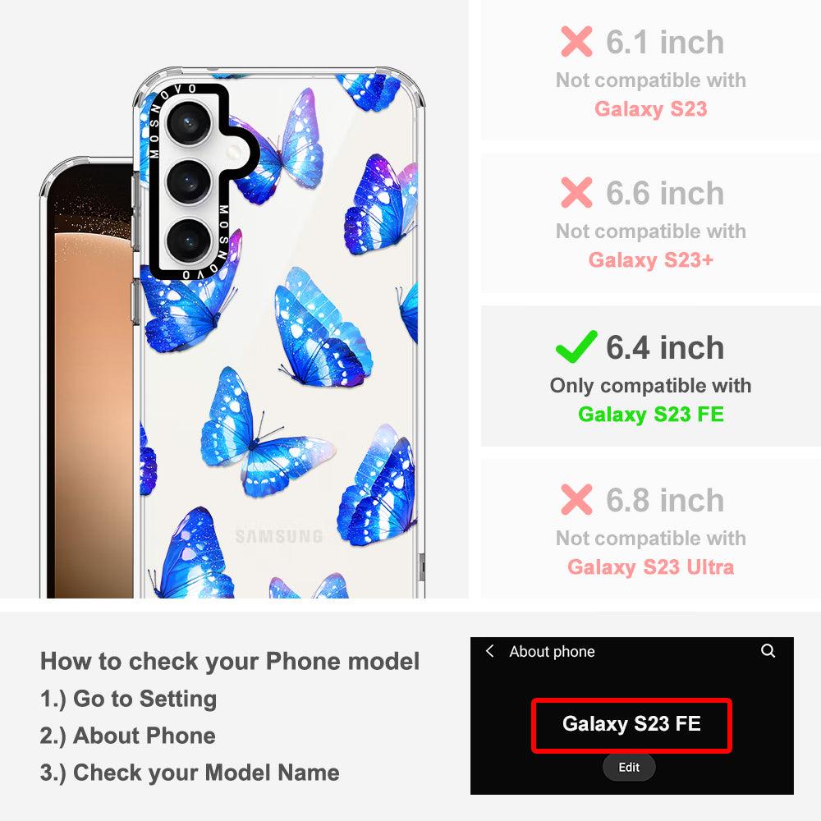Open the search magnifier in About phone
The image size is (821, 821).
[x=768, y=651]
